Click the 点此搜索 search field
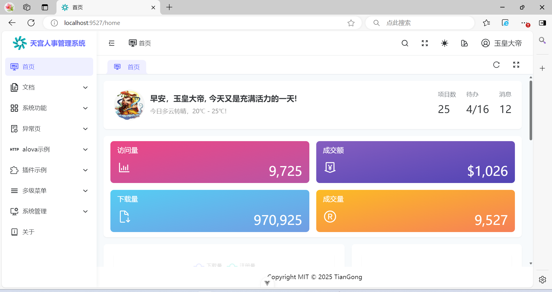The image size is (552, 292). (x=420, y=23)
